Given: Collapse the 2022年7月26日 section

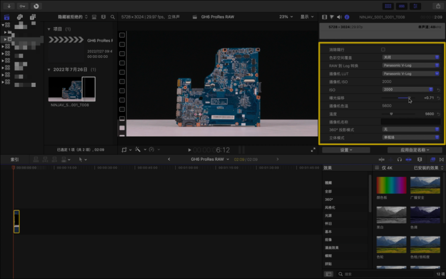Looking at the screenshot, I should pos(49,70).
